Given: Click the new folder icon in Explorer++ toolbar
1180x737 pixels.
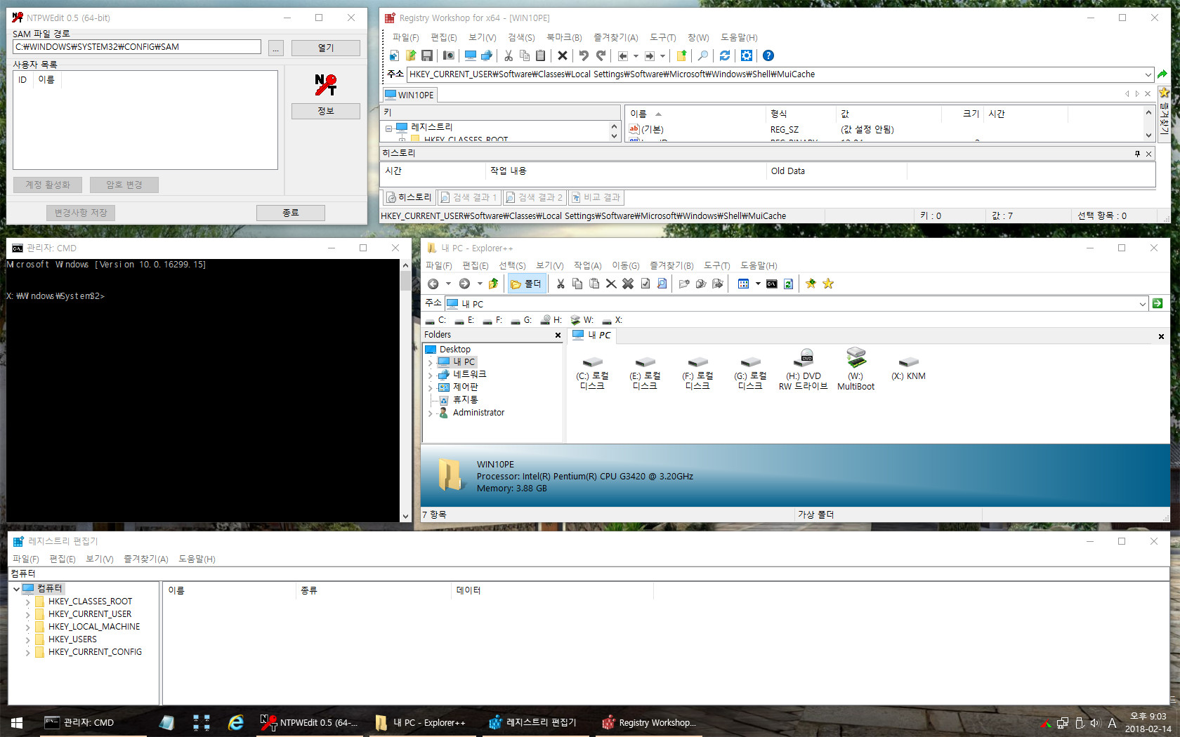Looking at the screenshot, I should 684,284.
